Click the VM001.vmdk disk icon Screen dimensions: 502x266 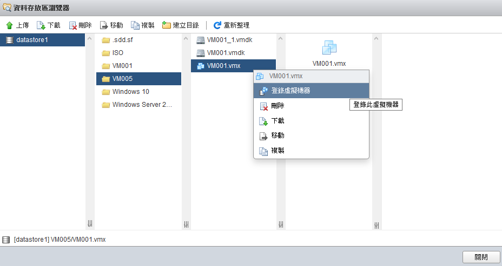click(200, 53)
